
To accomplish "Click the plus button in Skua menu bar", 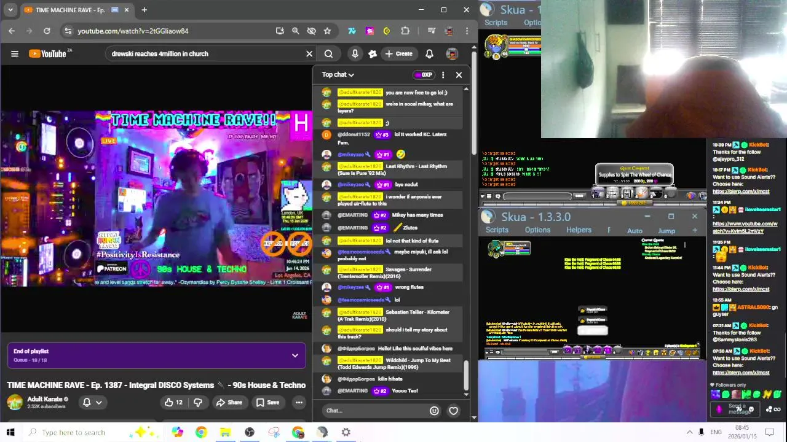I will pos(695,230).
